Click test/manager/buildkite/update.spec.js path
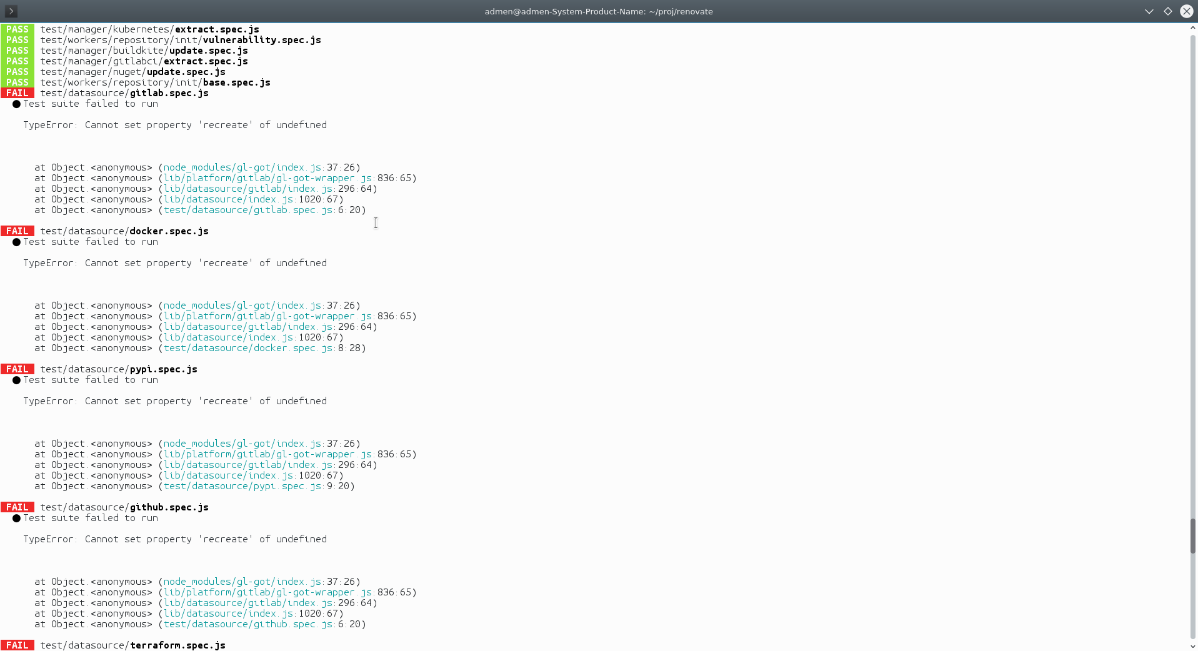 point(144,51)
